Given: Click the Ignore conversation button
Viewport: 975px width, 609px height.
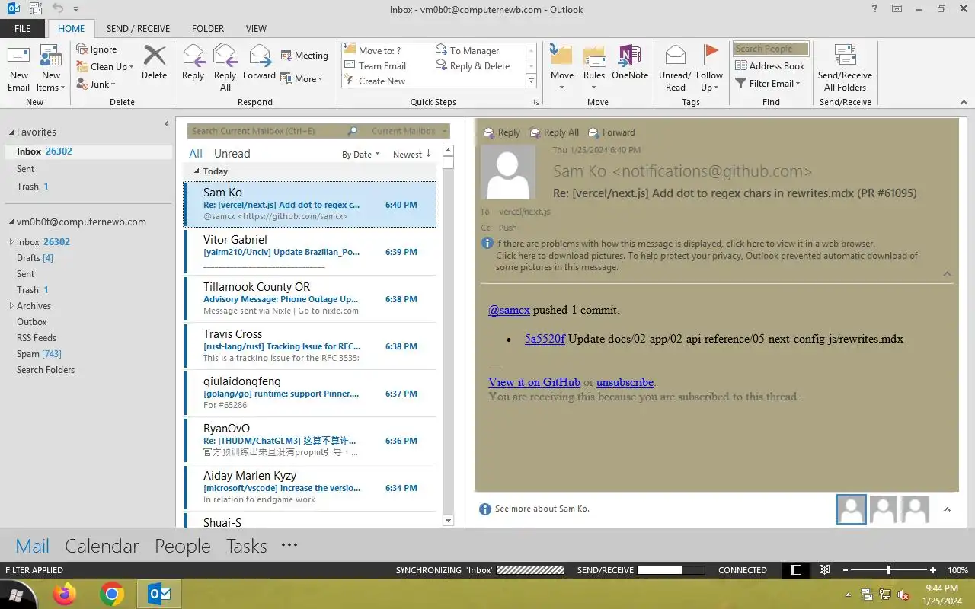Looking at the screenshot, I should pyautogui.click(x=97, y=49).
